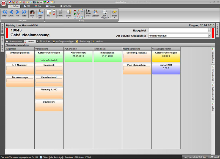
Task: Jump to last record with 'letzter'
Action: click(x=24, y=13)
